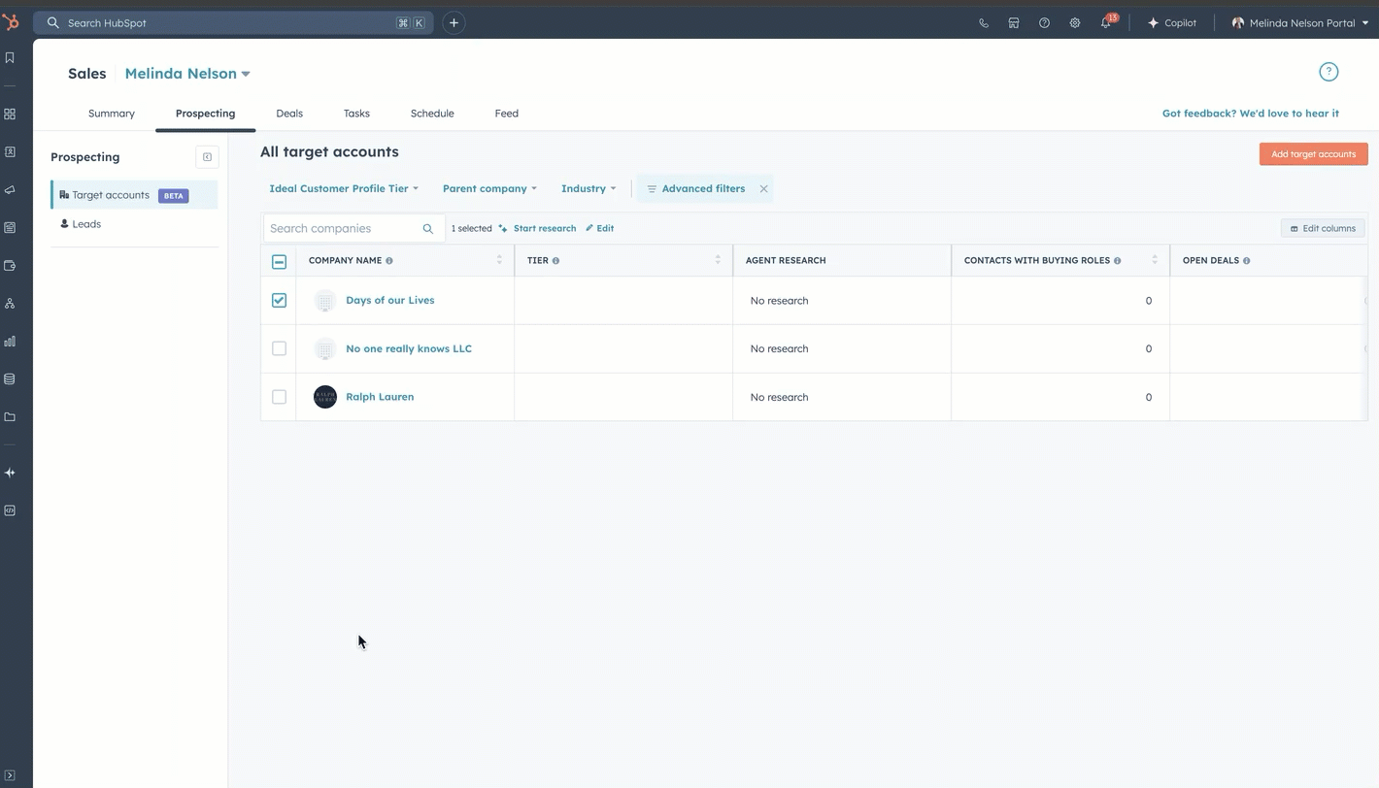This screenshot has height=788, width=1379.
Task: Collapse the Prospecting side panel
Action: point(207,157)
